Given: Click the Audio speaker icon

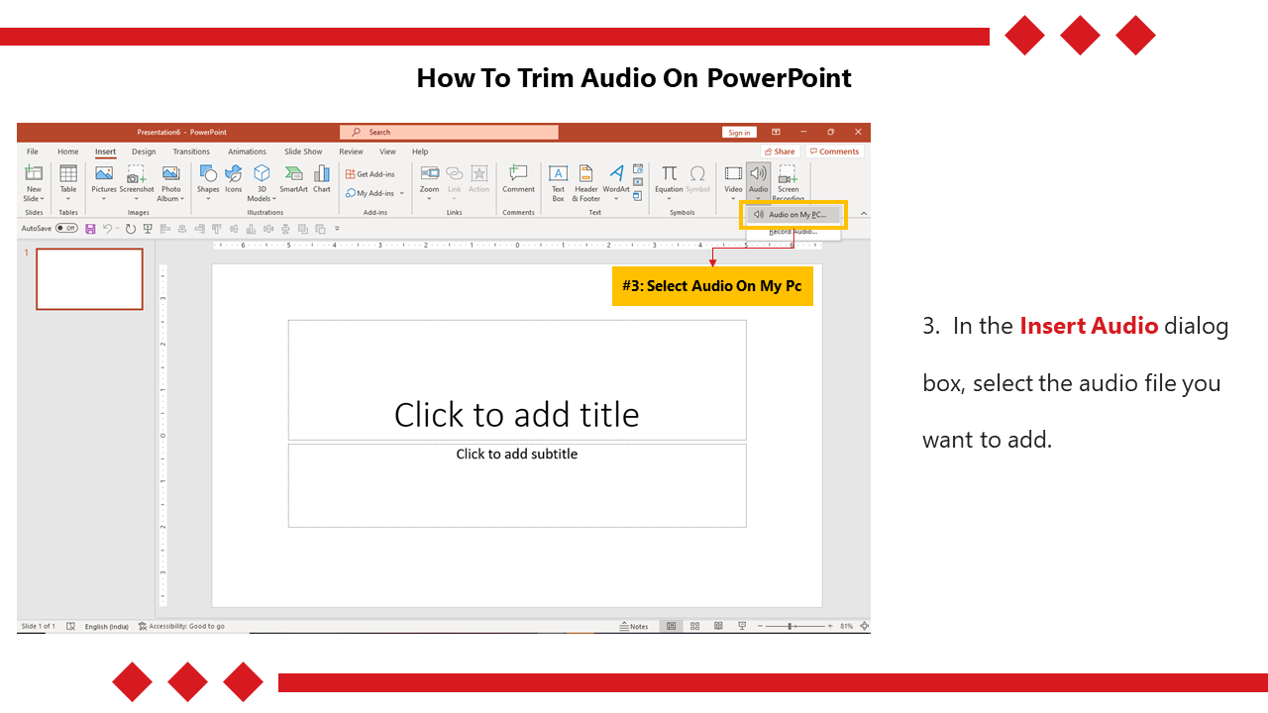Looking at the screenshot, I should [759, 173].
